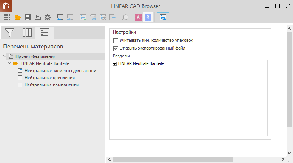
Task: Collapse the Проект (без имени) node
Action: click(x=5, y=56)
